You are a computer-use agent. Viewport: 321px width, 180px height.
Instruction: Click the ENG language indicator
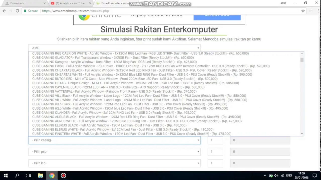point(289,175)
